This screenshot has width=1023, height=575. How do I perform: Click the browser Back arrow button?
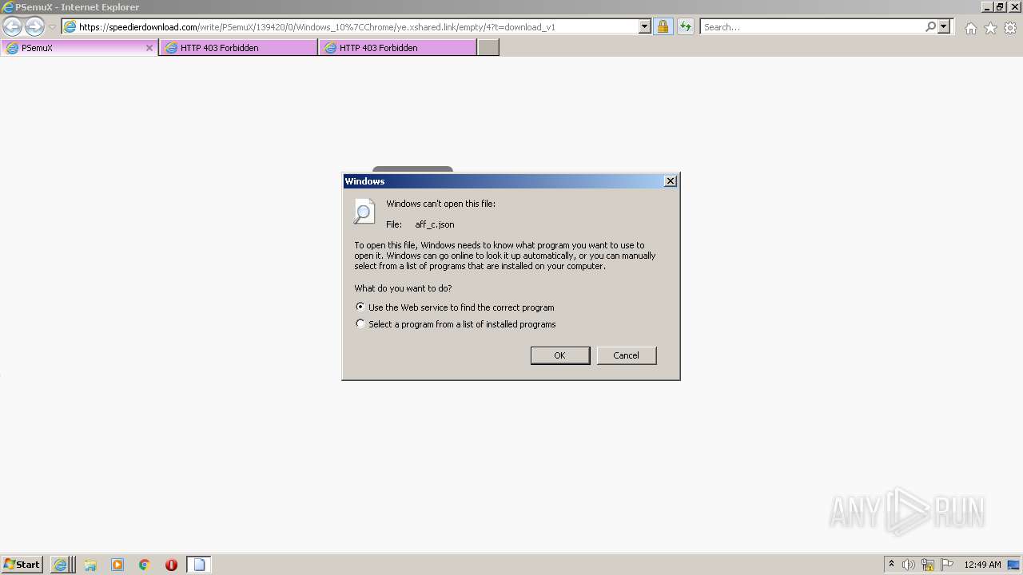tap(13, 27)
